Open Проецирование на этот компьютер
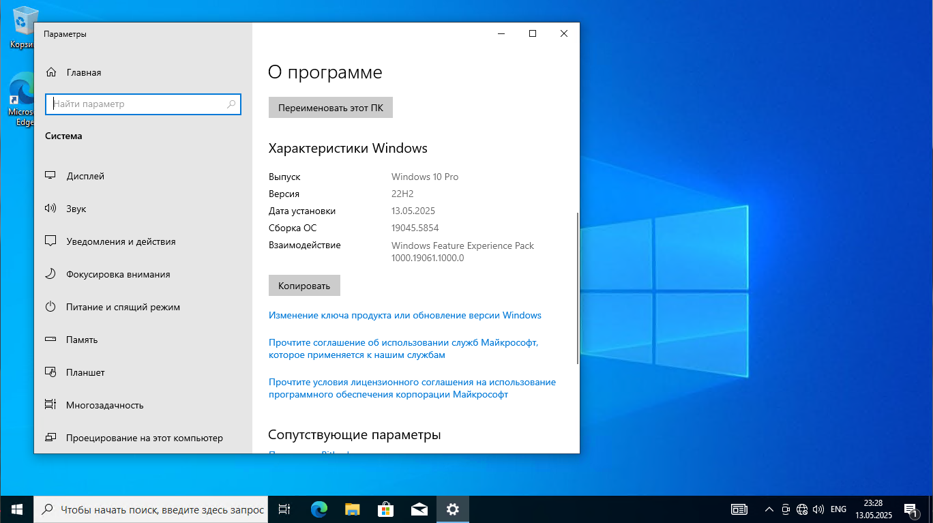This screenshot has width=933, height=523. pos(143,438)
